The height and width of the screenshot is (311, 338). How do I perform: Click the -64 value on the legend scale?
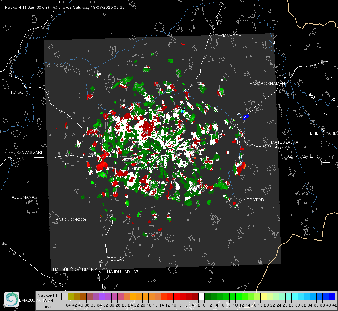coord(67,305)
